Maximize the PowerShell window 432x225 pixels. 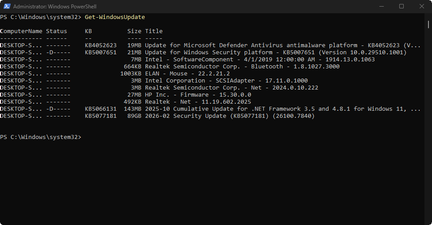click(x=401, y=7)
